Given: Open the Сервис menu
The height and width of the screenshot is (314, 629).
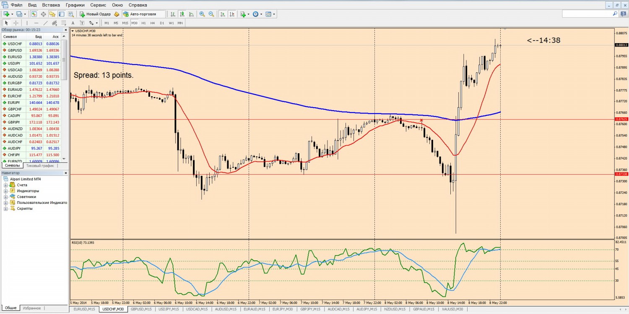Looking at the screenshot, I should pos(98,5).
